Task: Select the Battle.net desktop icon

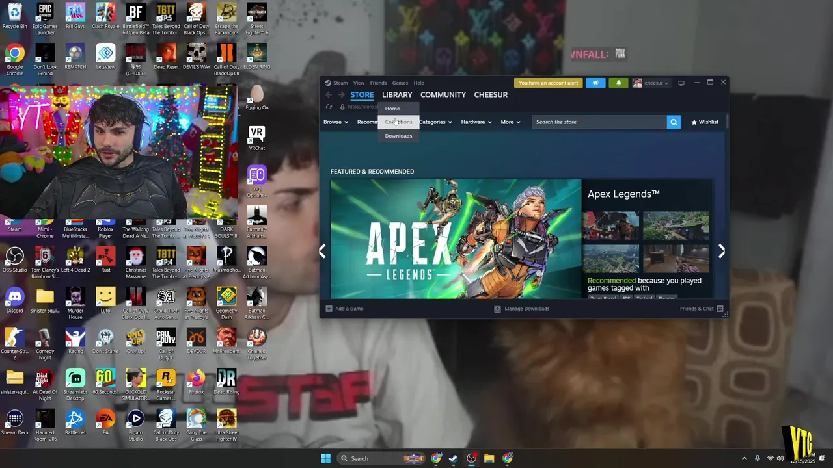Action: (75, 422)
